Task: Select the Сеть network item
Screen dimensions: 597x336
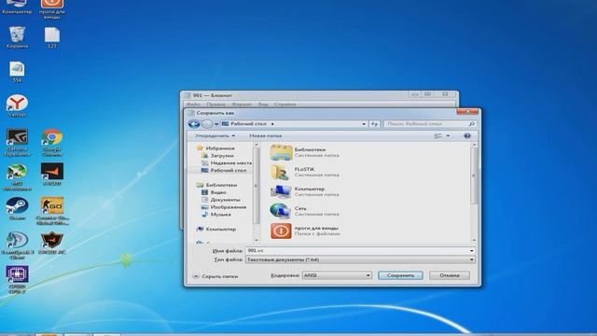Action: pos(305,211)
